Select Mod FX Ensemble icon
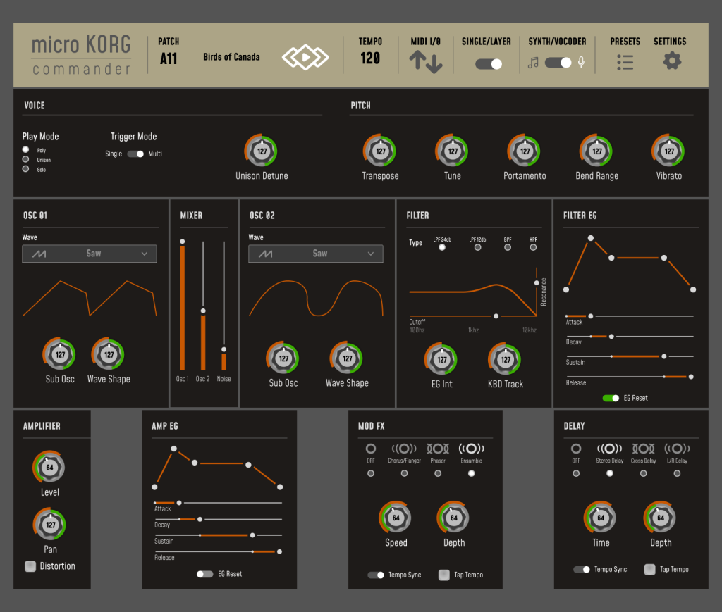Image resolution: width=722 pixels, height=612 pixels. click(x=471, y=449)
